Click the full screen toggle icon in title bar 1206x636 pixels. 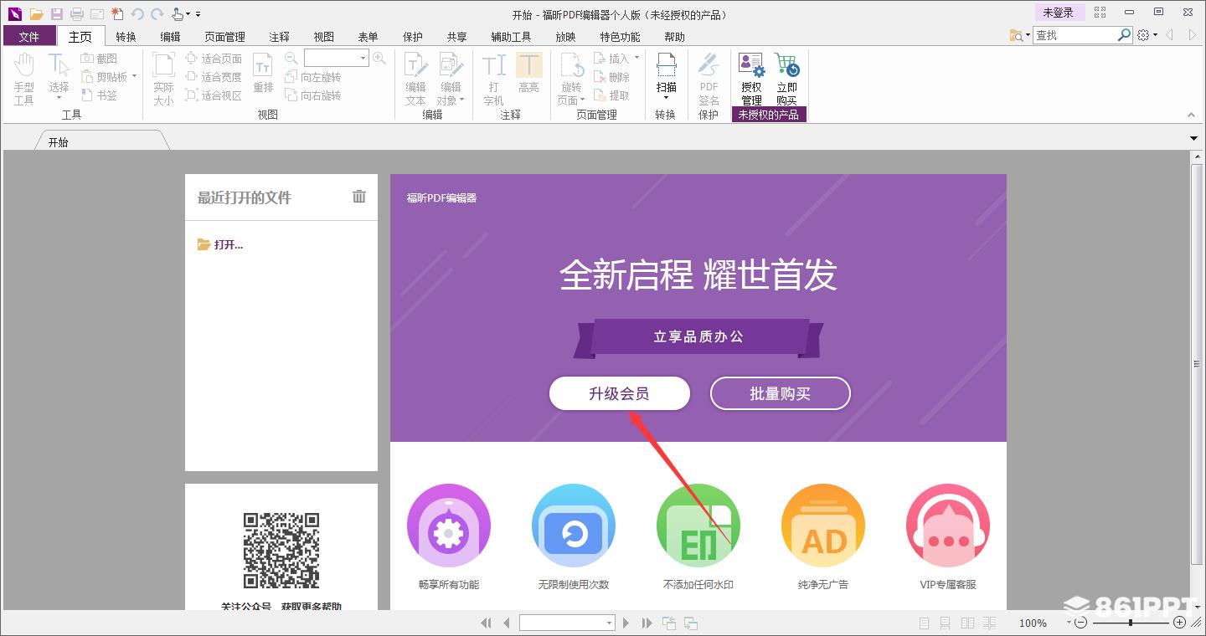point(1100,13)
